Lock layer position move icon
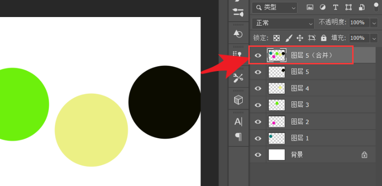Viewport: 382px width, 186px height. pyautogui.click(x=300, y=38)
